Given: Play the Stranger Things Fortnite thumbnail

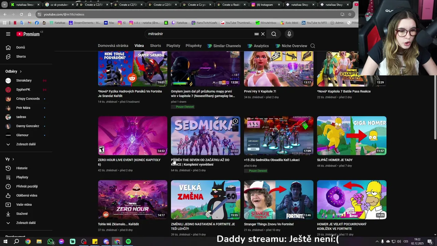Looking at the screenshot, I should point(279,200).
